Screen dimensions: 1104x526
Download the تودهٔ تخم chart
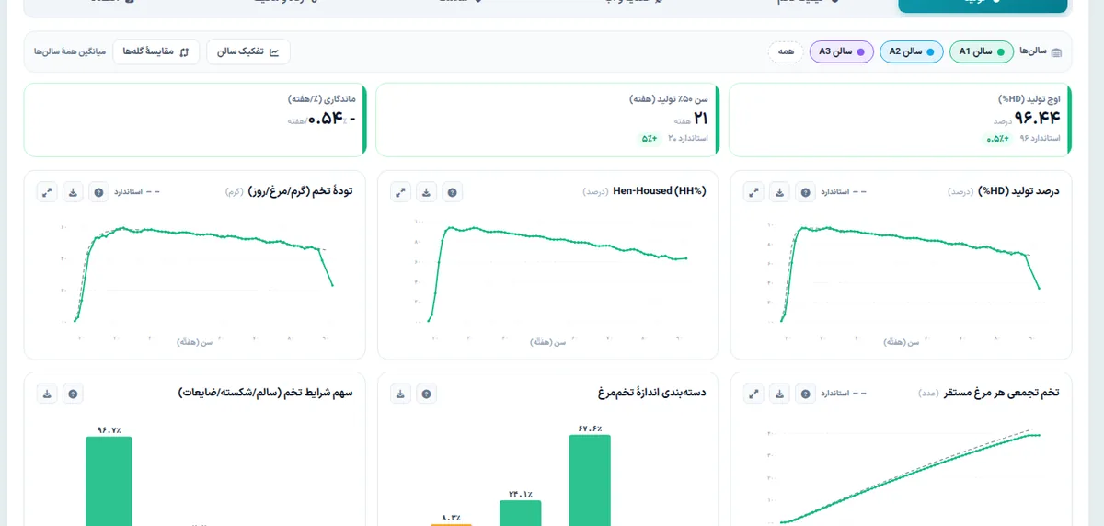click(x=73, y=192)
